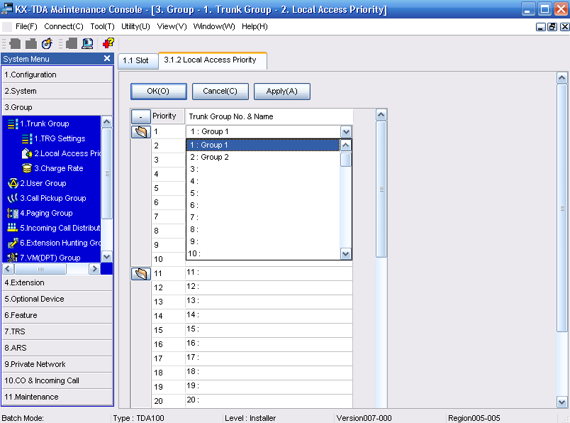Switch to the 1.1 Slot tab
The image size is (570, 423).
click(137, 60)
